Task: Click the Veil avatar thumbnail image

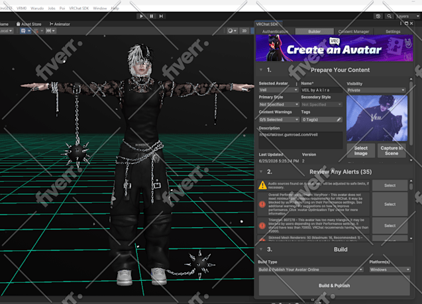Action: click(377, 118)
